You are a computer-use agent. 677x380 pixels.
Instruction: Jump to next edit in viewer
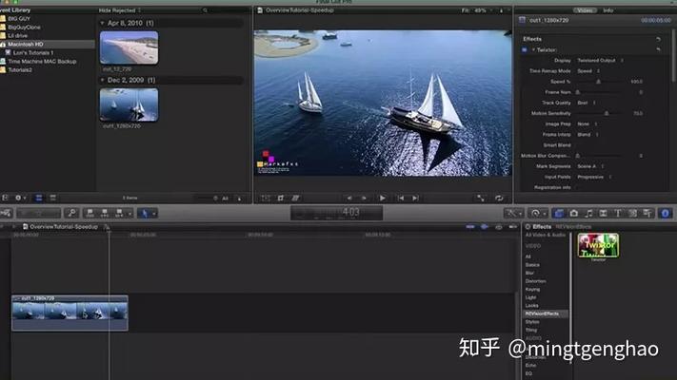(415, 199)
